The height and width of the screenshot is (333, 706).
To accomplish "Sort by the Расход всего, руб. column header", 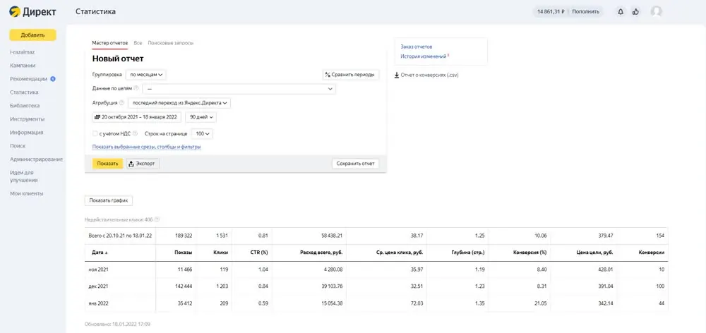I will [321, 253].
